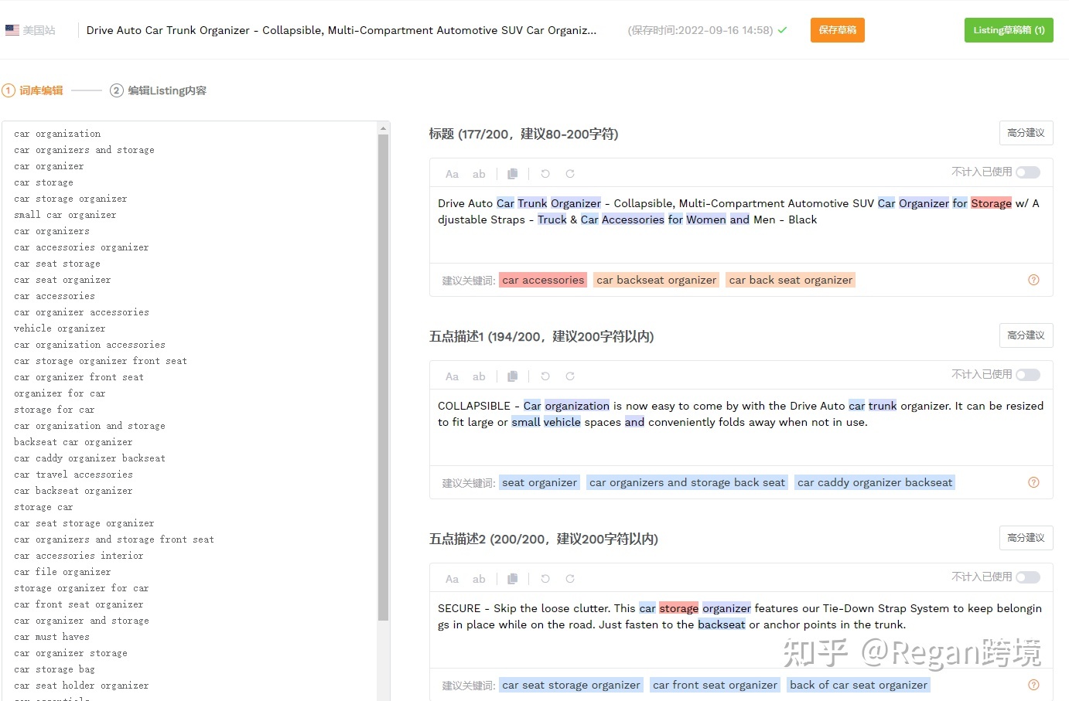Open the Listing草稿箱 (1) drafts box

point(1009,30)
